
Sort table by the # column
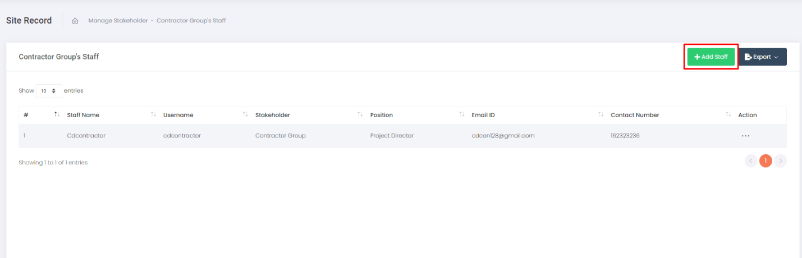pyautogui.click(x=57, y=114)
